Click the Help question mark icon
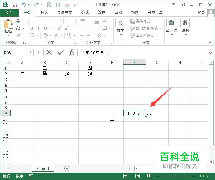Image resolution: width=215 pixels, height=180 pixels. tap(173, 5)
